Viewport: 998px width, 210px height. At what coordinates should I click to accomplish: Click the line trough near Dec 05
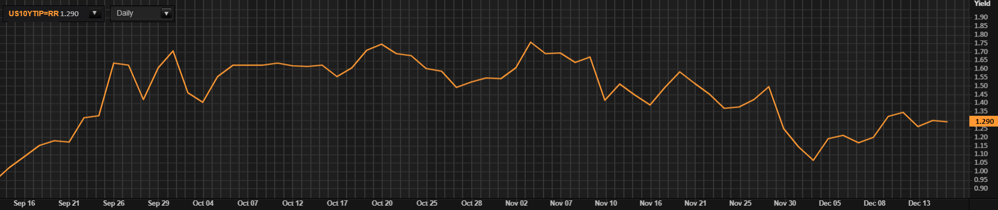[813, 160]
